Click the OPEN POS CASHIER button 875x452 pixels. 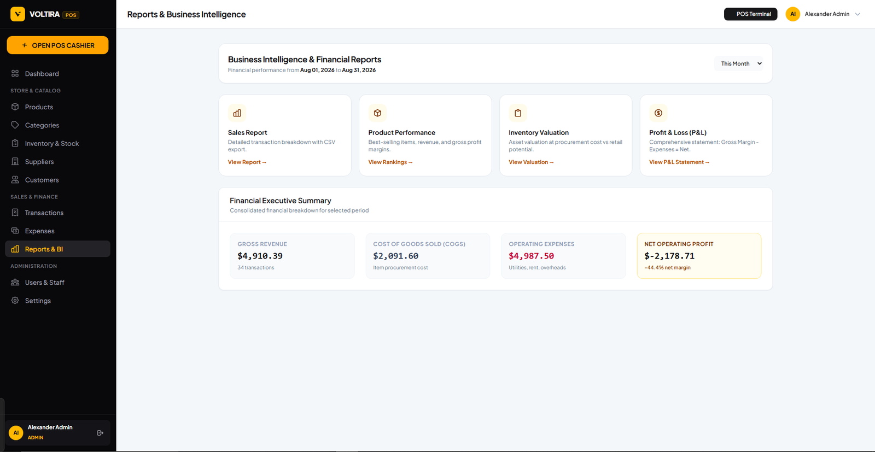tap(57, 45)
